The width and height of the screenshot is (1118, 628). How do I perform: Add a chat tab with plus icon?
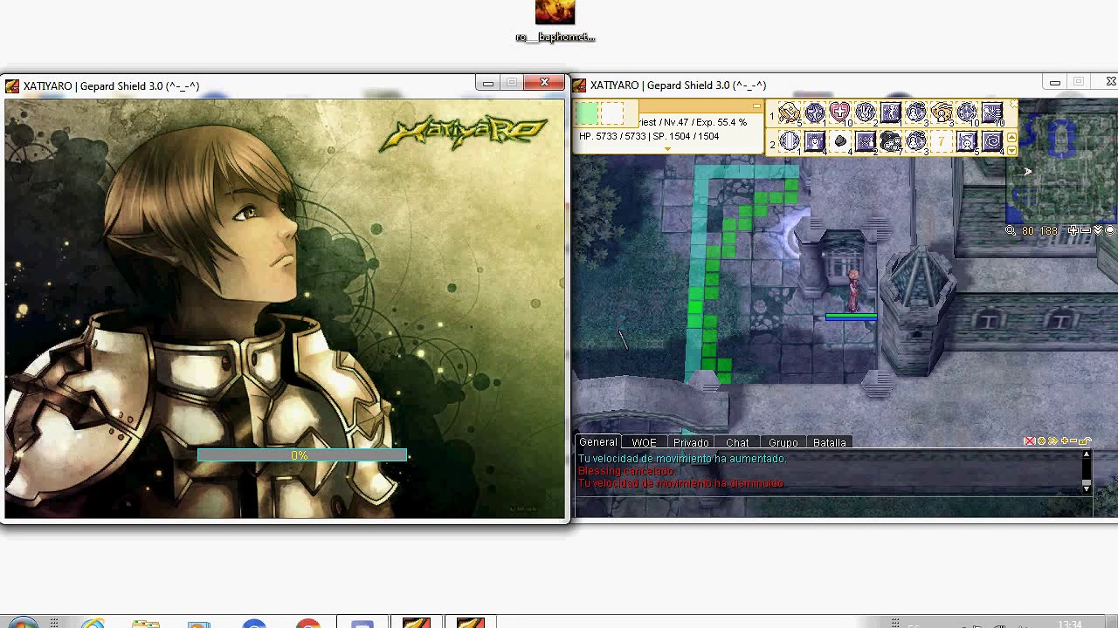1065,440
